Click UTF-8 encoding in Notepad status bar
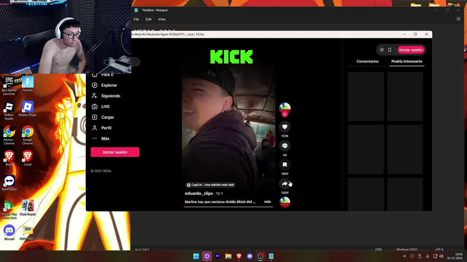 tap(439, 249)
